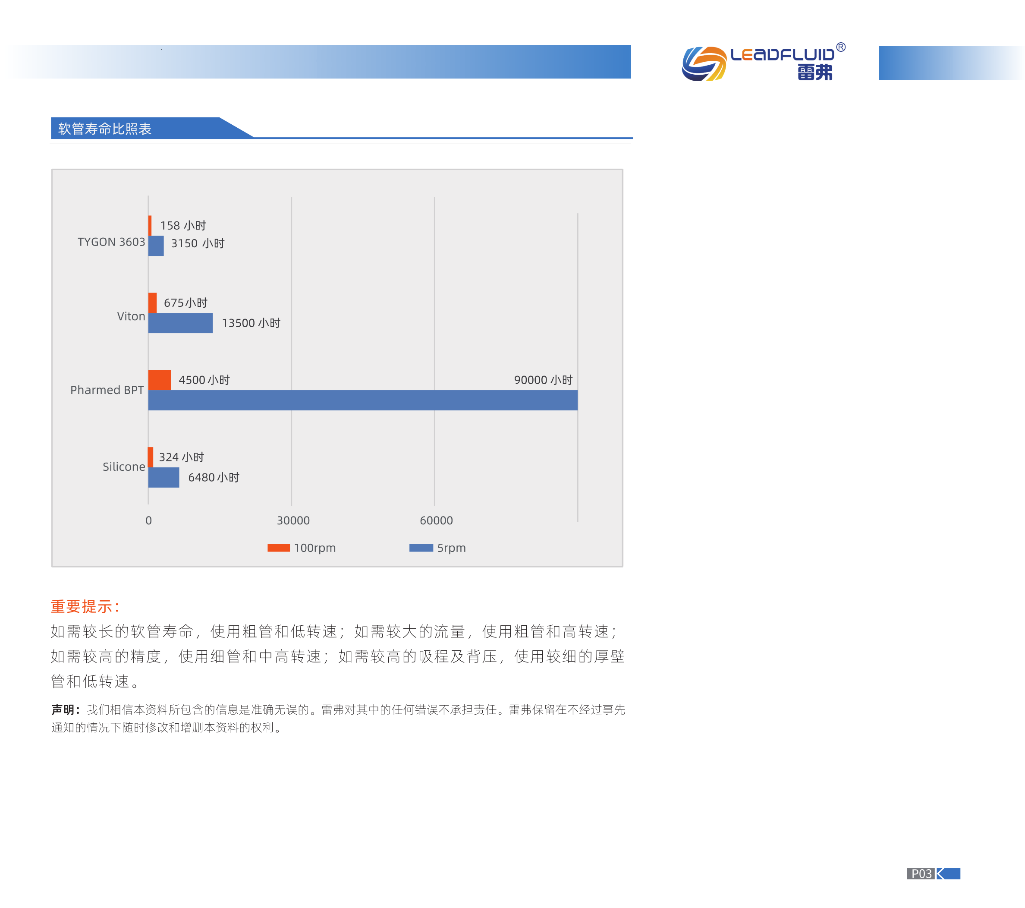This screenshot has height=908, width=1025.
Task: Click the orange 100rpm legend swatch
Action: [279, 548]
